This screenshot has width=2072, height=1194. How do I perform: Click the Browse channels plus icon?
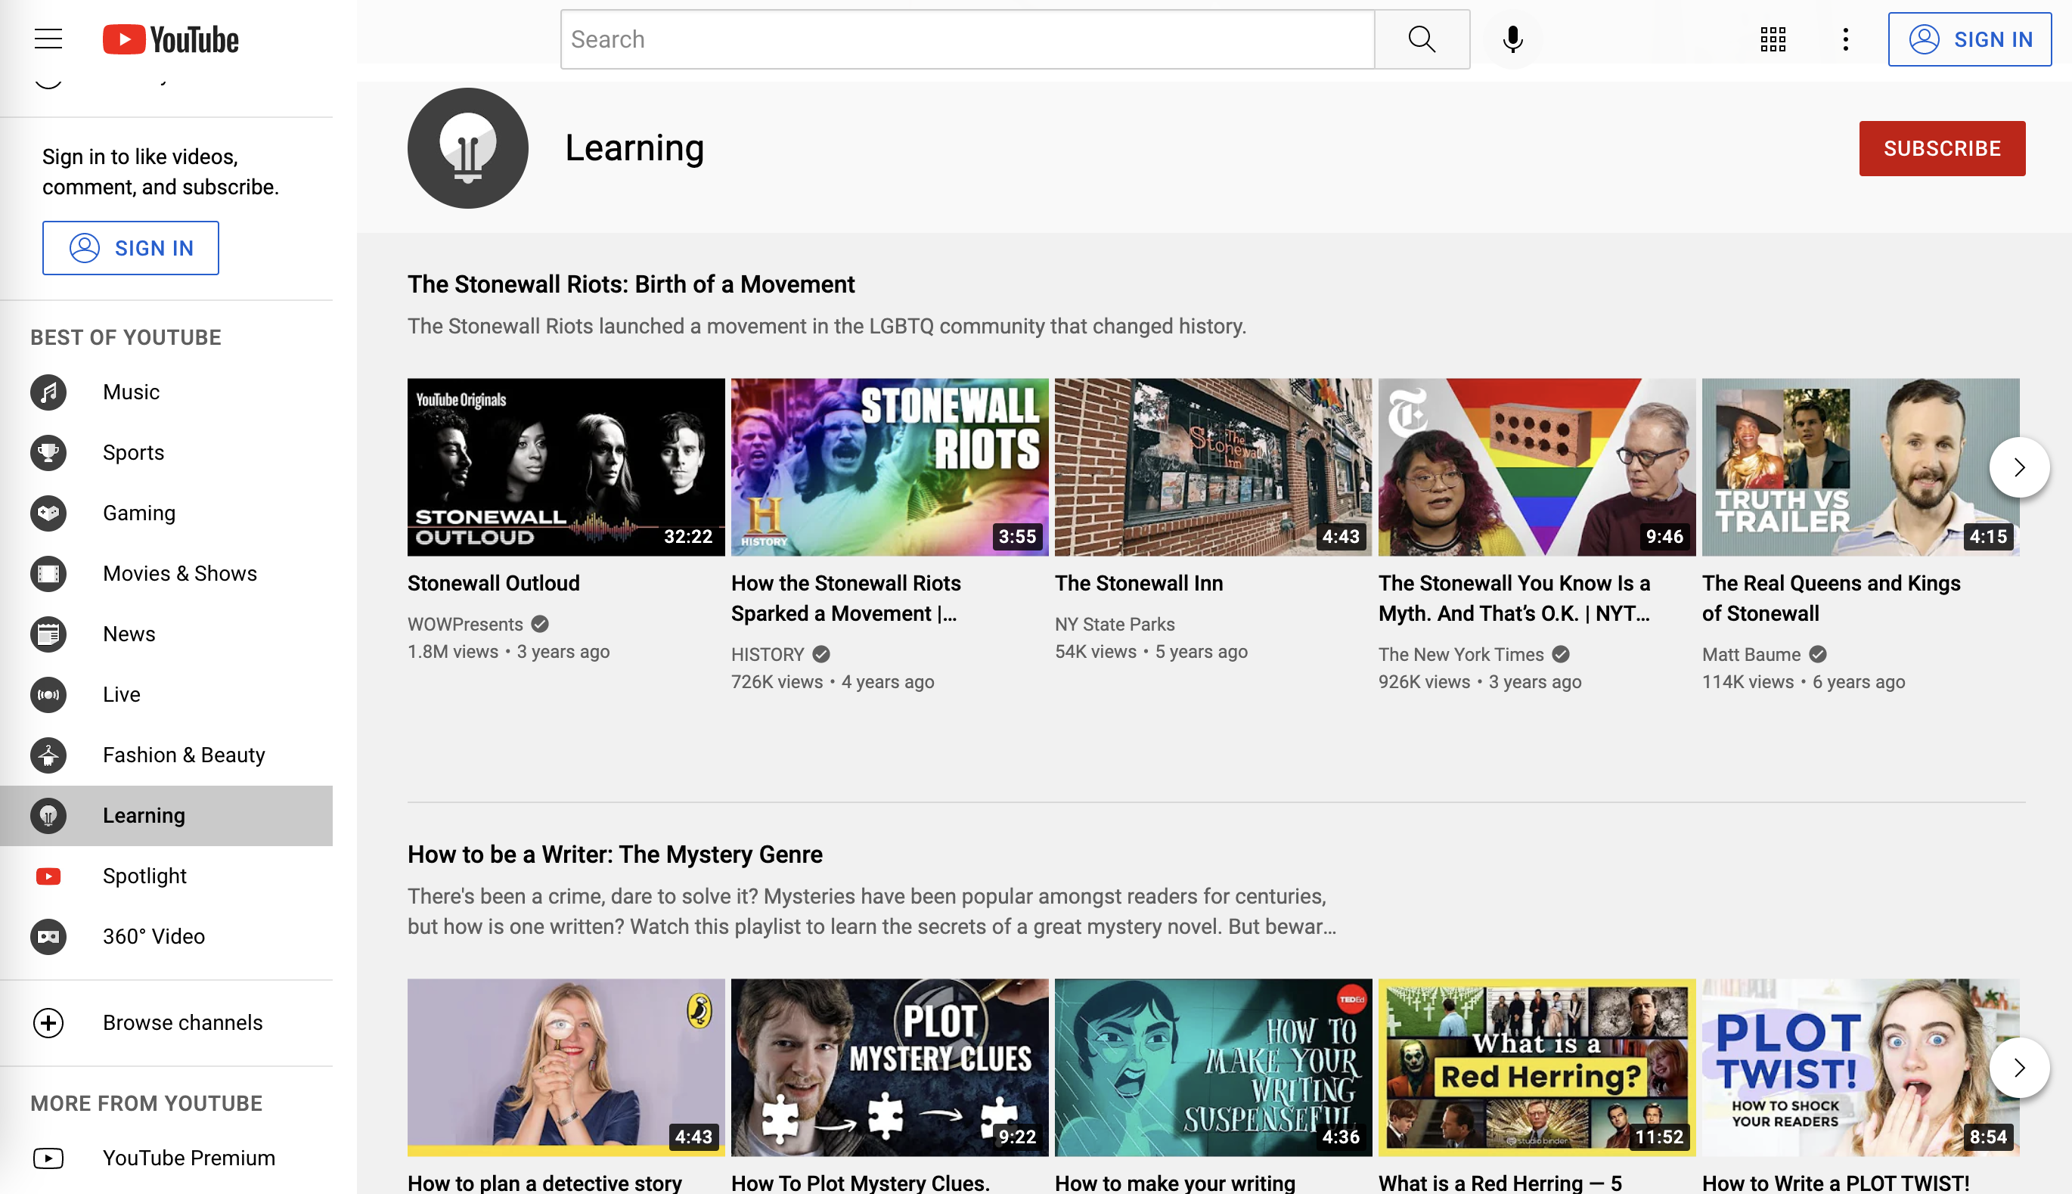click(48, 1022)
